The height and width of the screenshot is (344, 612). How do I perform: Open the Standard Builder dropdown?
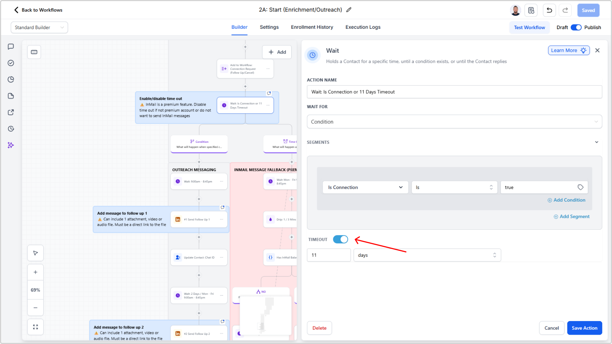tap(39, 27)
